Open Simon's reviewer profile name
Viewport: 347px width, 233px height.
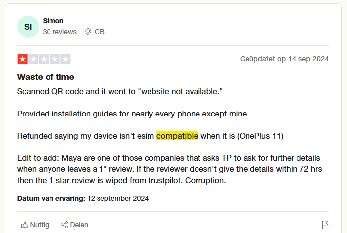(x=53, y=21)
